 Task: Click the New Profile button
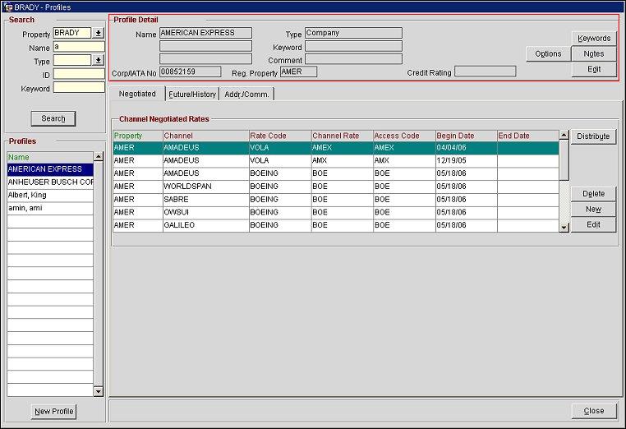click(54, 412)
